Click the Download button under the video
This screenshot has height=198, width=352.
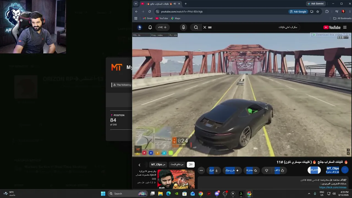click(x=214, y=170)
